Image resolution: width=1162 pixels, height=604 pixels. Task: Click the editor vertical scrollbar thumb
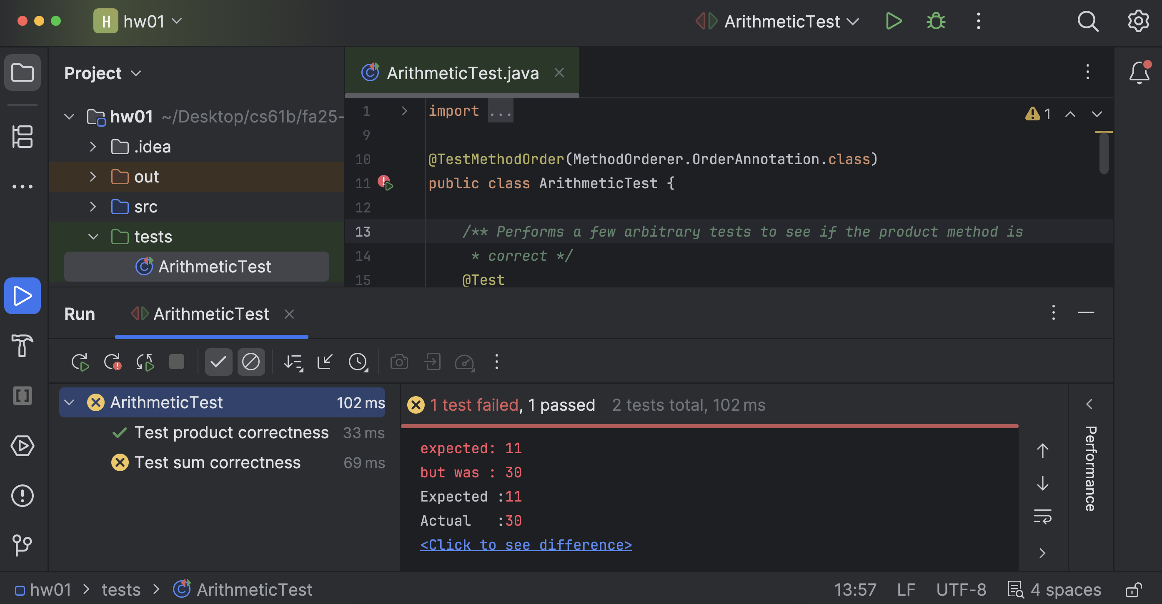pyautogui.click(x=1103, y=154)
